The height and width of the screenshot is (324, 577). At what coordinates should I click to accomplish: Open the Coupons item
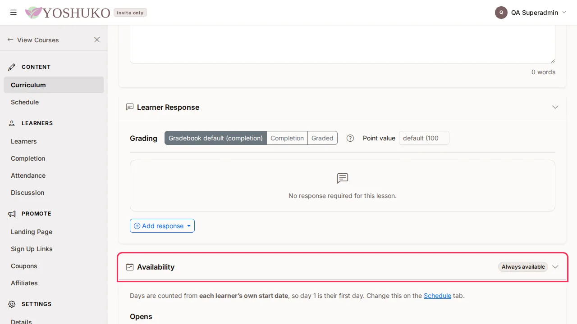click(54, 266)
